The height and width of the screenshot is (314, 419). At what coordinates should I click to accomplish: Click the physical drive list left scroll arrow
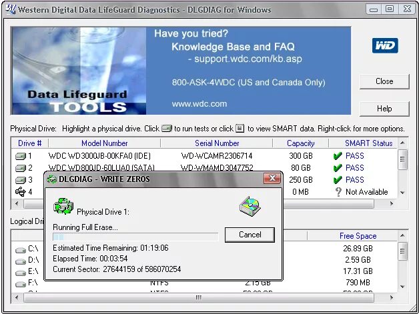[17, 203]
